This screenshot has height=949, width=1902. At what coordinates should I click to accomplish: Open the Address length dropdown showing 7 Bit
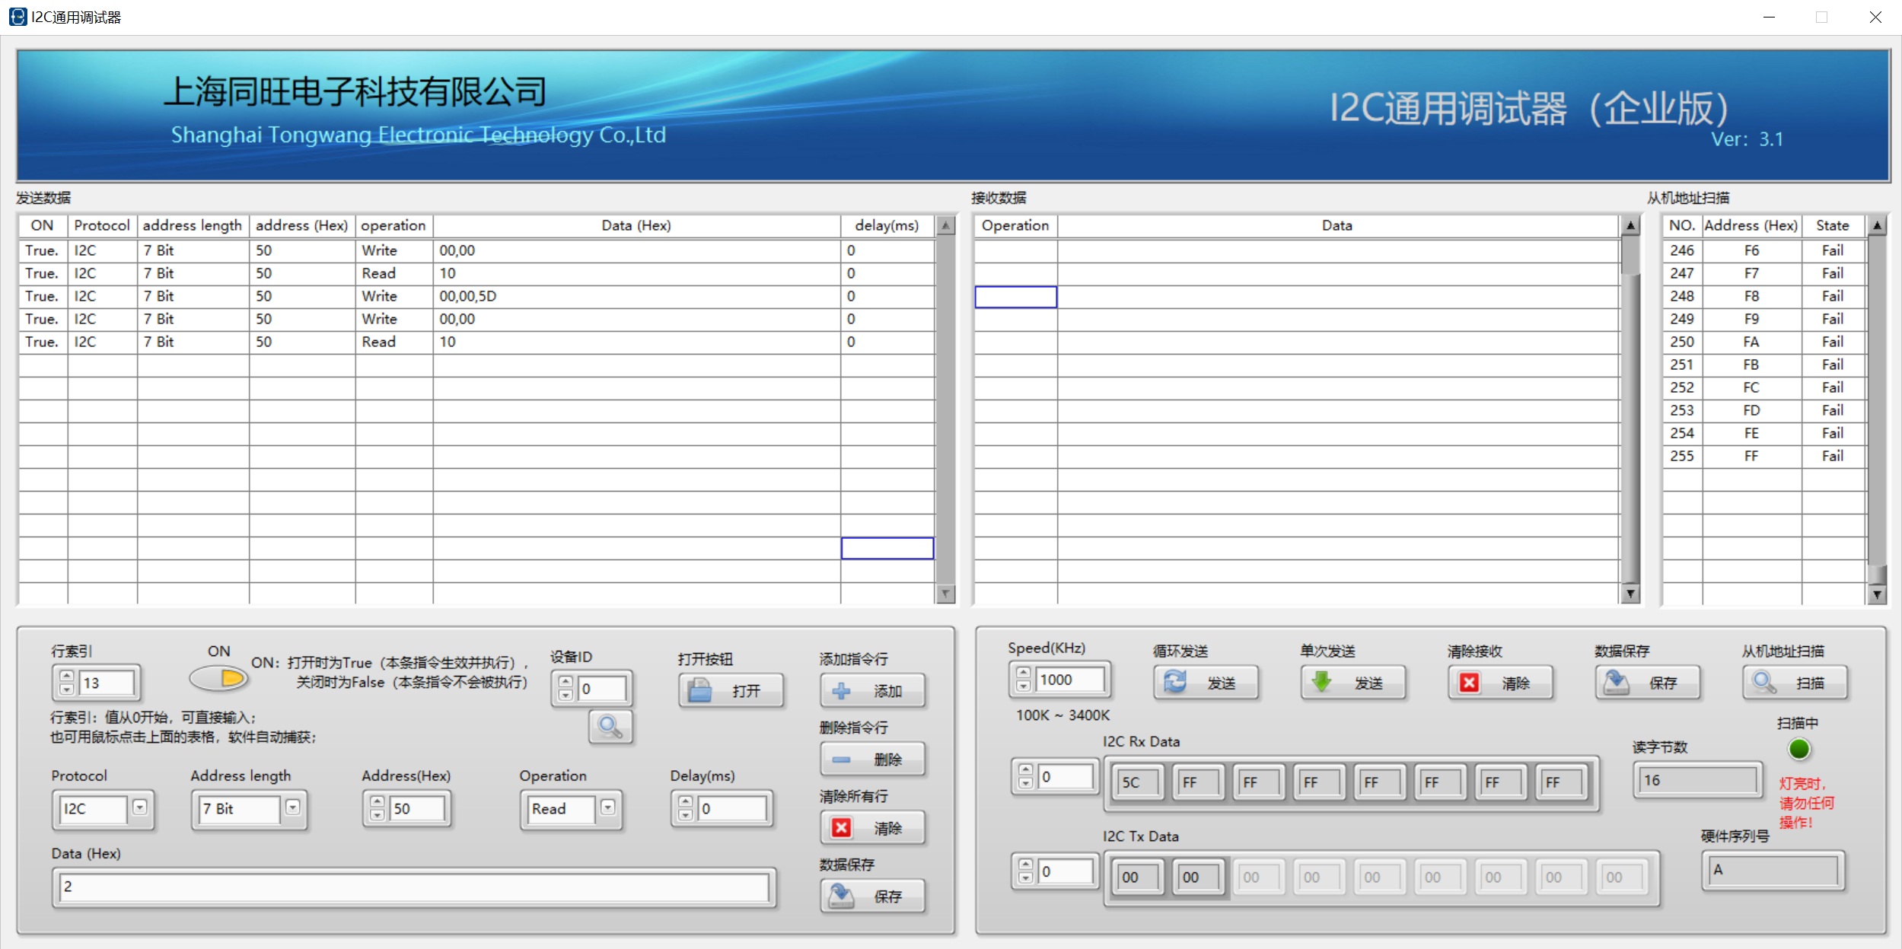293,807
